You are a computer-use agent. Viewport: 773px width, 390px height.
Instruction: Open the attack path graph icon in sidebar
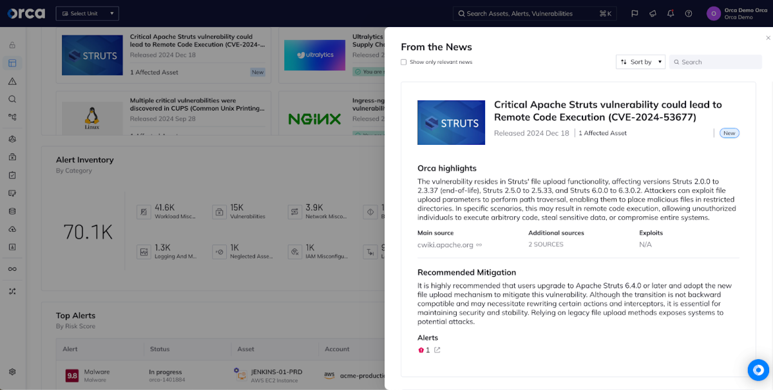tap(12, 117)
